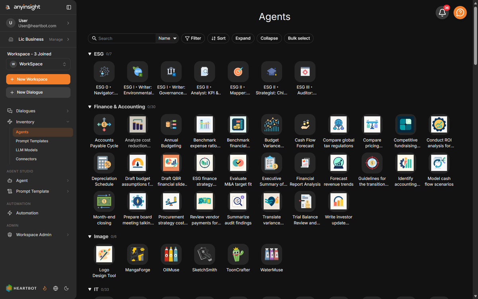Viewport: 478px width, 299px height.
Task: Click the New Dialogue button
Action: [x=38, y=92]
